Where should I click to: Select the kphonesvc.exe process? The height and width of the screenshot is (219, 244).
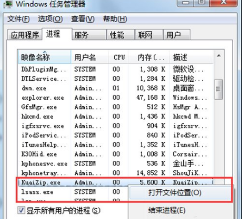[x=115, y=164]
